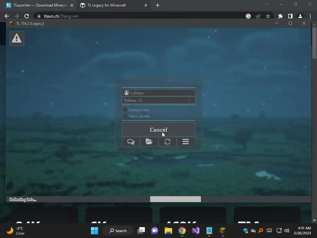Expand the Release 1.0 version dropdown arrow
Image resolution: width=317 pixels, height=238 pixels.
pyautogui.click(x=192, y=100)
